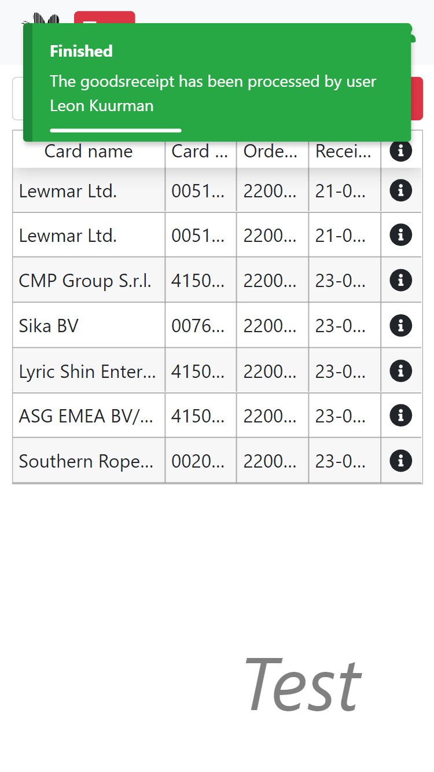Click the info icon in table header
The width and height of the screenshot is (434, 772).
point(401,151)
